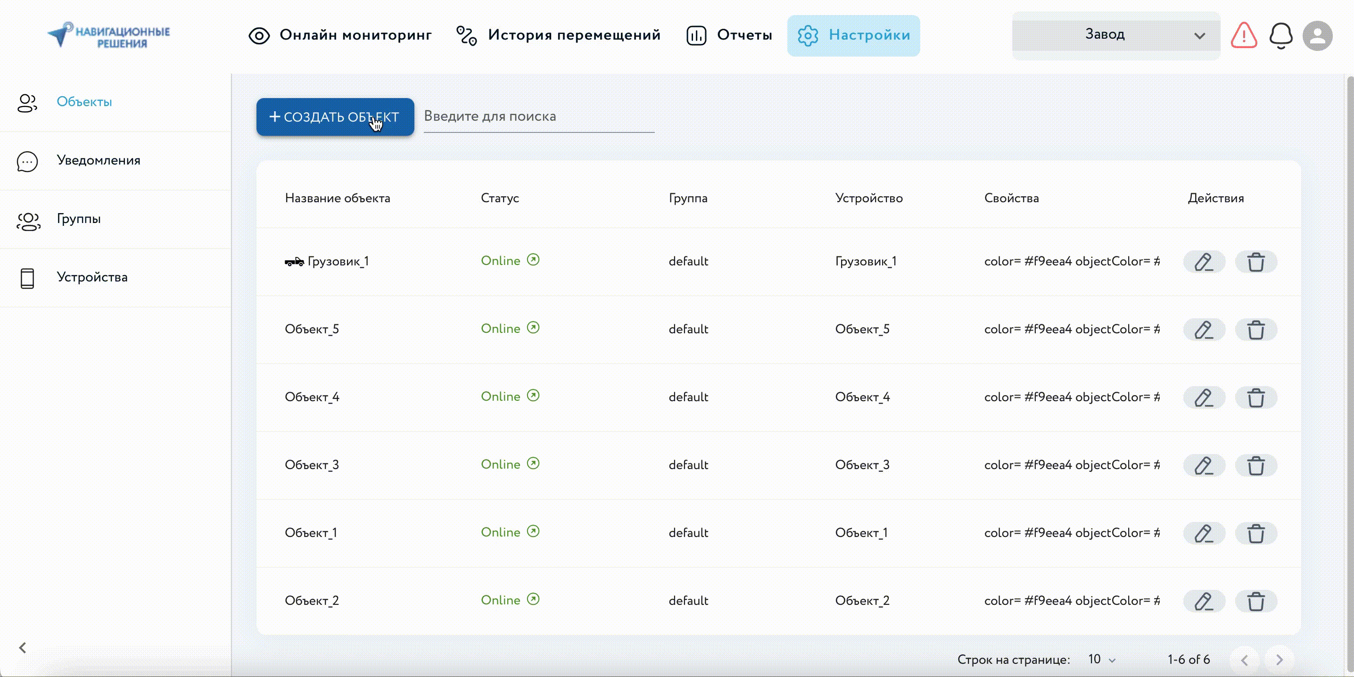Open Устройства in the sidebar
The width and height of the screenshot is (1354, 677).
(x=92, y=277)
